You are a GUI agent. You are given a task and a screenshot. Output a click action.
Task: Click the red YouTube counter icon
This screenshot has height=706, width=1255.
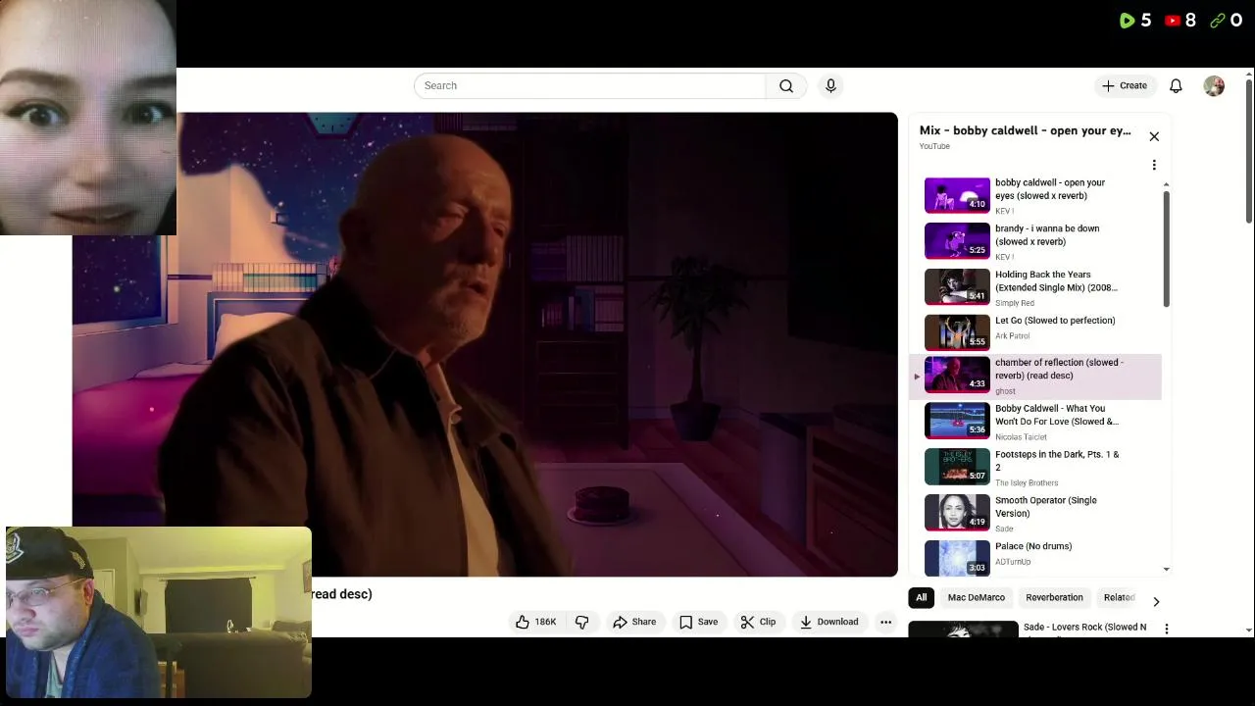click(1173, 21)
